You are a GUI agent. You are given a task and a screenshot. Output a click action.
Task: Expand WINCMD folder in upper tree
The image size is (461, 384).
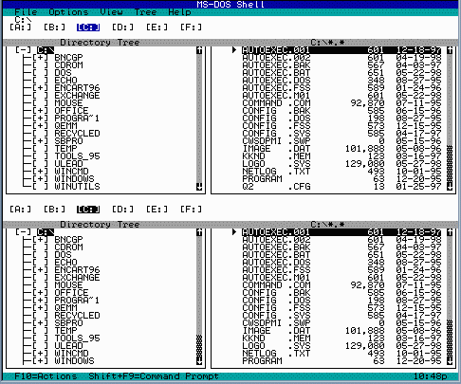(x=41, y=172)
